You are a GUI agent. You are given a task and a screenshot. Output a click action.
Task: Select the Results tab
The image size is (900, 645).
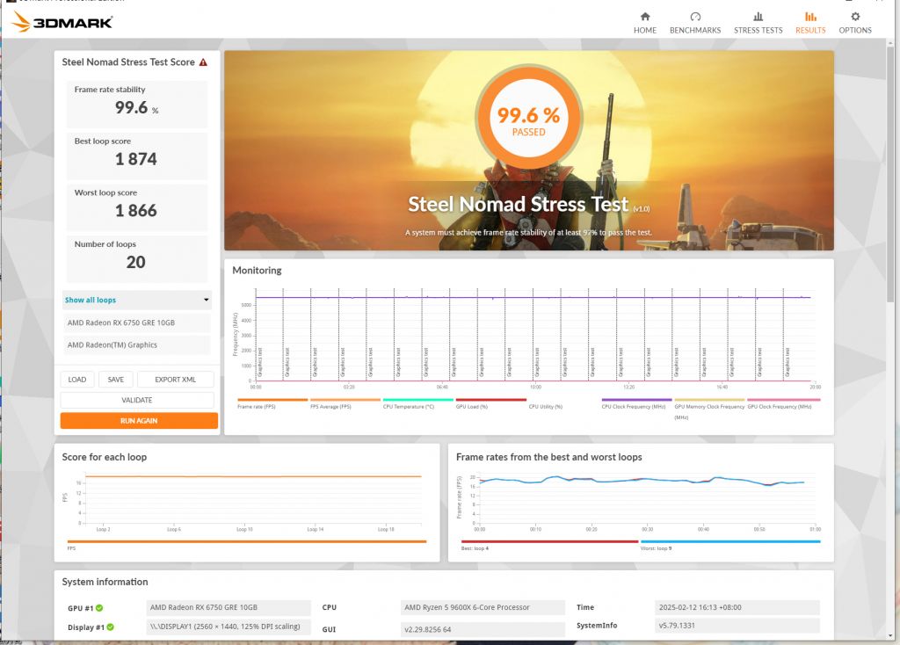click(x=809, y=22)
